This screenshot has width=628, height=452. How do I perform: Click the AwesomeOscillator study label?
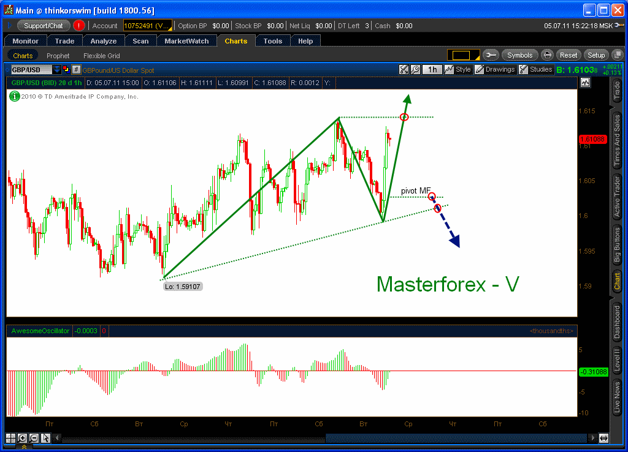point(40,331)
